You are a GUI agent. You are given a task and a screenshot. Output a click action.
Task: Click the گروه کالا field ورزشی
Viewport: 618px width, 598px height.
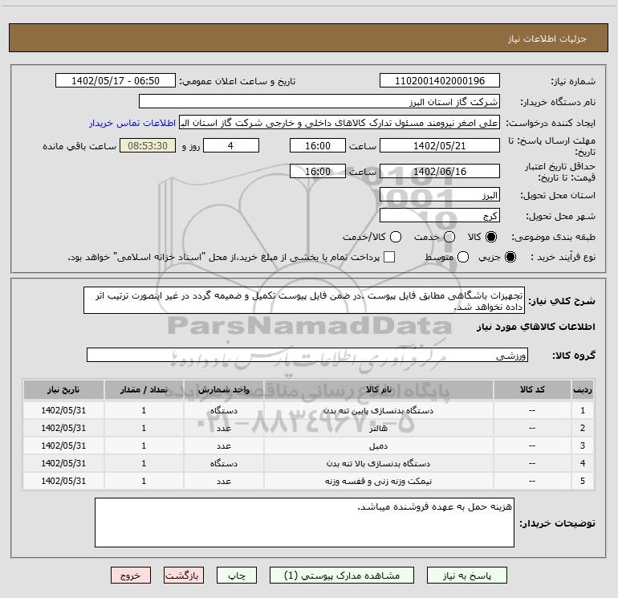(307, 355)
